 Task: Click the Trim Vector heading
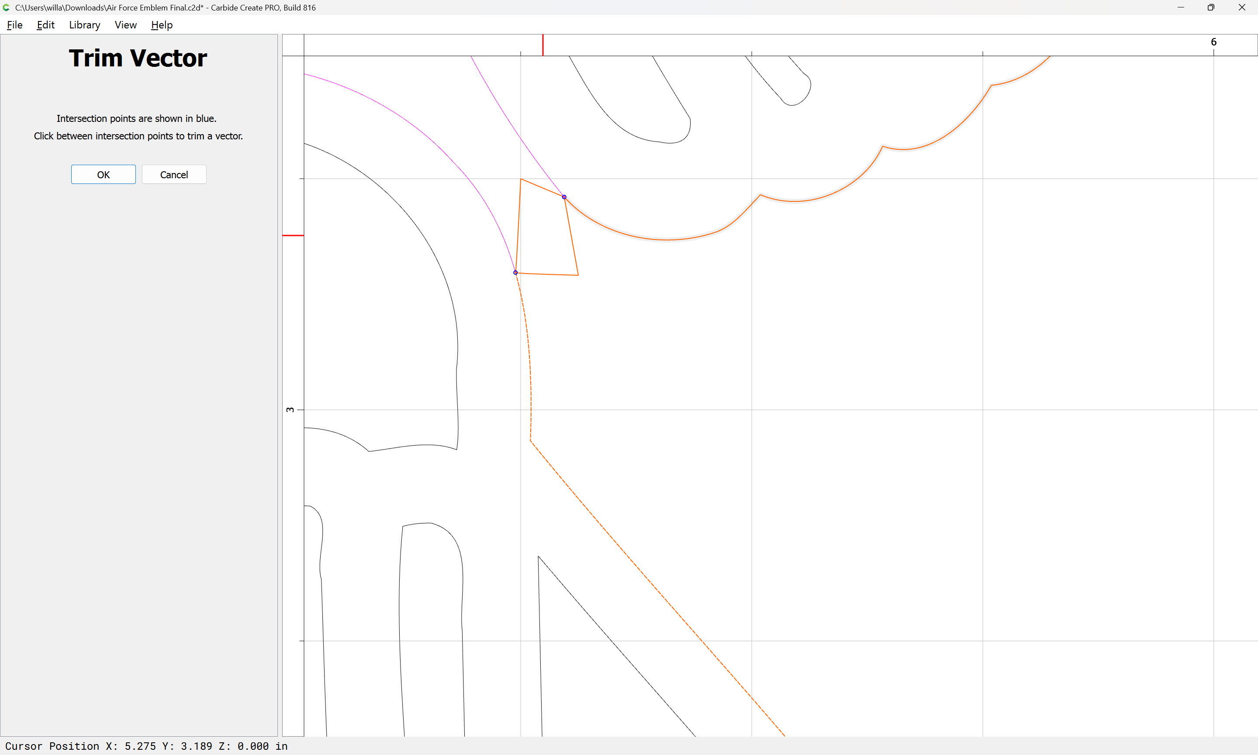click(x=138, y=58)
